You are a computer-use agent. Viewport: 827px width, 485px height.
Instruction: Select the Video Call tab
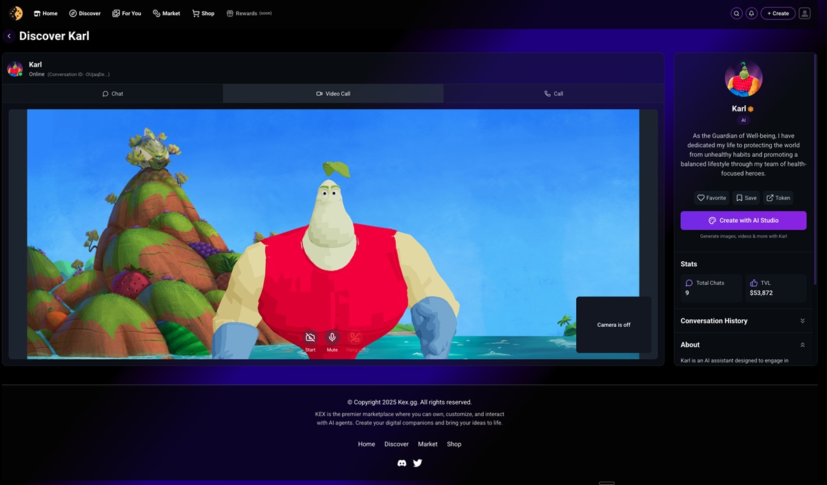tap(333, 94)
